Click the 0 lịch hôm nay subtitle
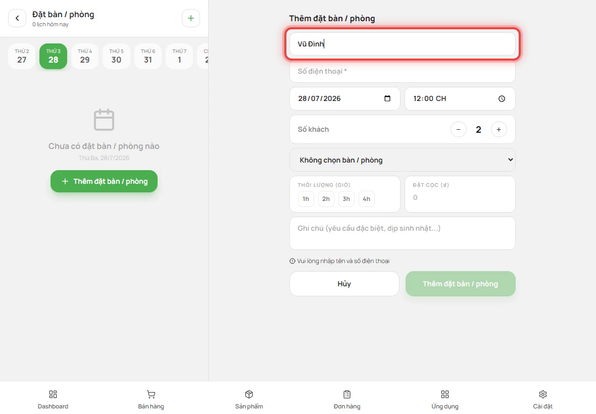This screenshot has width=596, height=414. coord(51,24)
